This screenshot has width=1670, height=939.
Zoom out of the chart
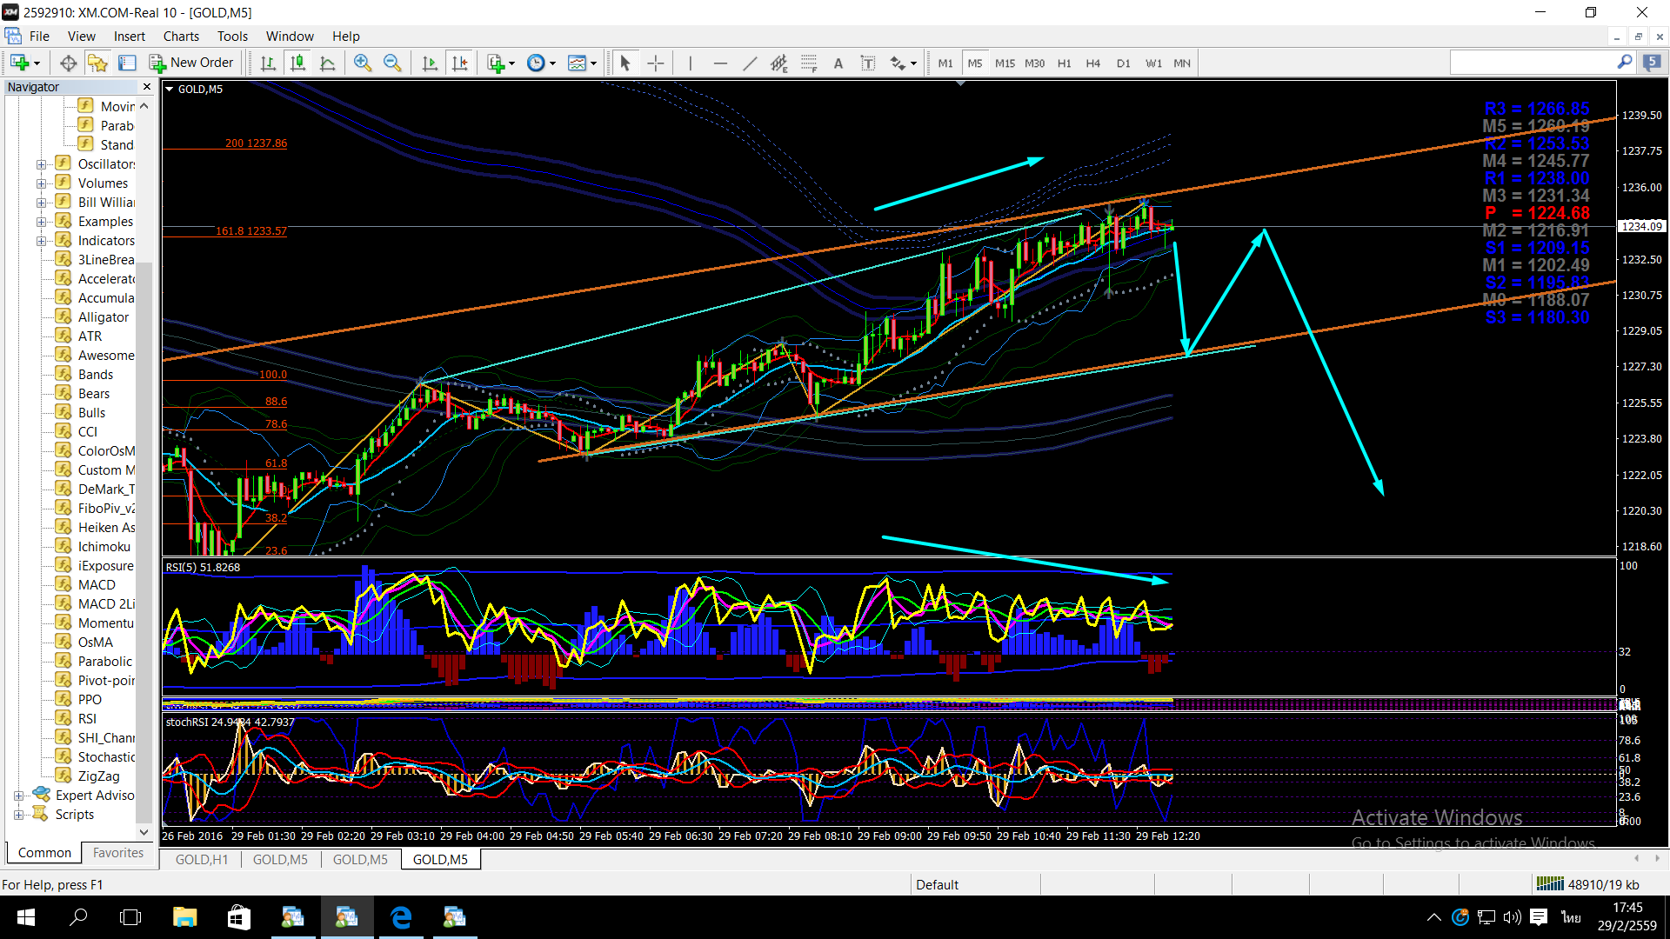pos(392,63)
